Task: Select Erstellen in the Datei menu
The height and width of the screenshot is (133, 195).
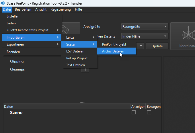Action: [32, 16]
